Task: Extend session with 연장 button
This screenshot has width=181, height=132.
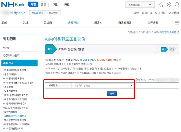Action: point(38,13)
